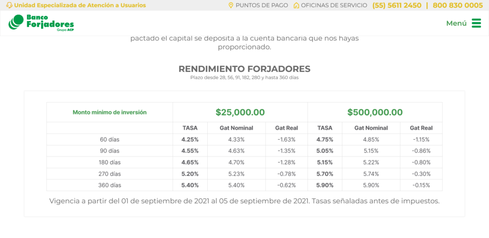Click the 5.90% TASA value
This screenshot has width=489, height=238.
[x=325, y=186]
